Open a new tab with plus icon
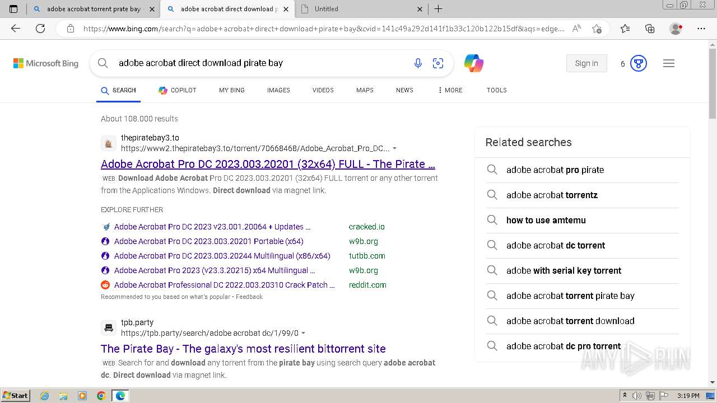The image size is (717, 403). pyautogui.click(x=439, y=9)
